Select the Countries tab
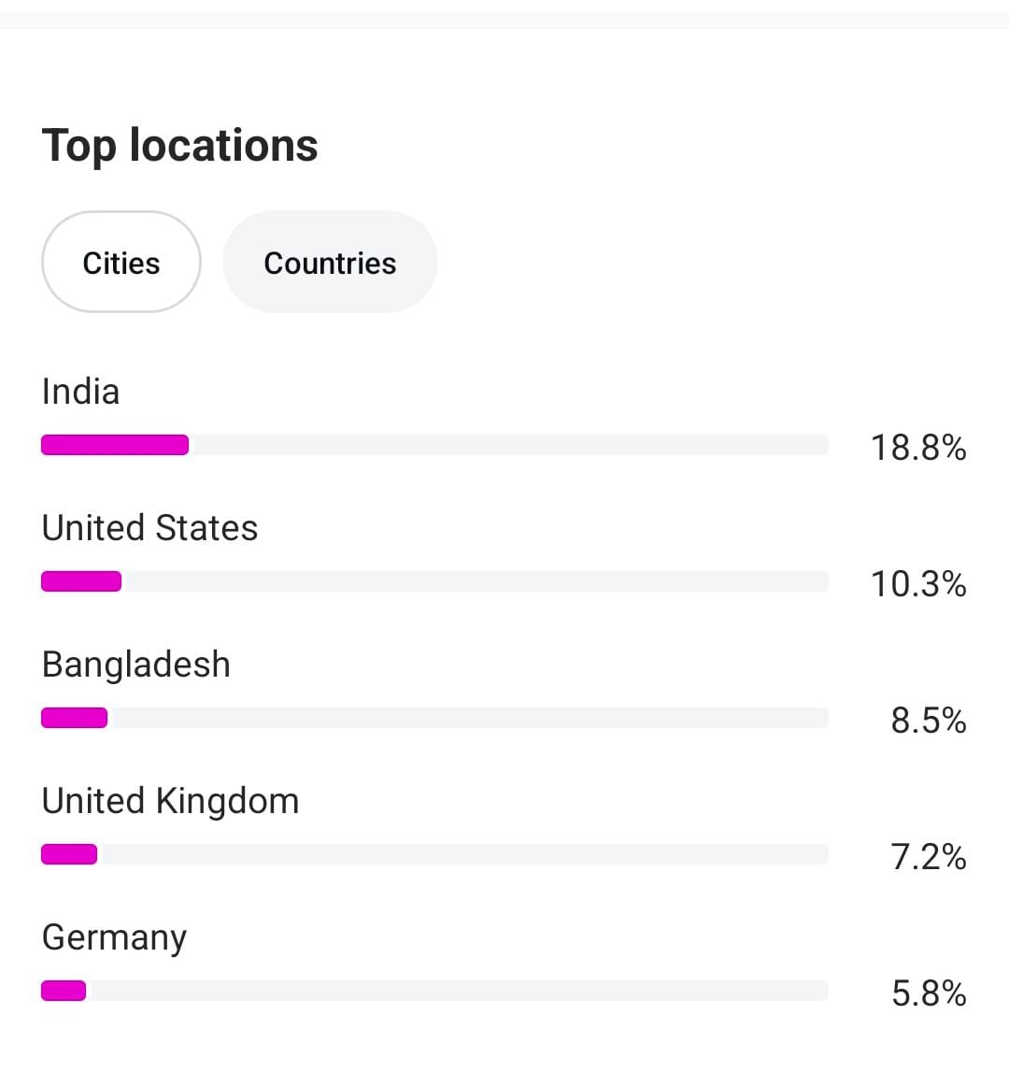The image size is (1009, 1086). [x=330, y=263]
